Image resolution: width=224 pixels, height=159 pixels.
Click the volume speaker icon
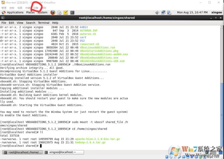point(157,12)
